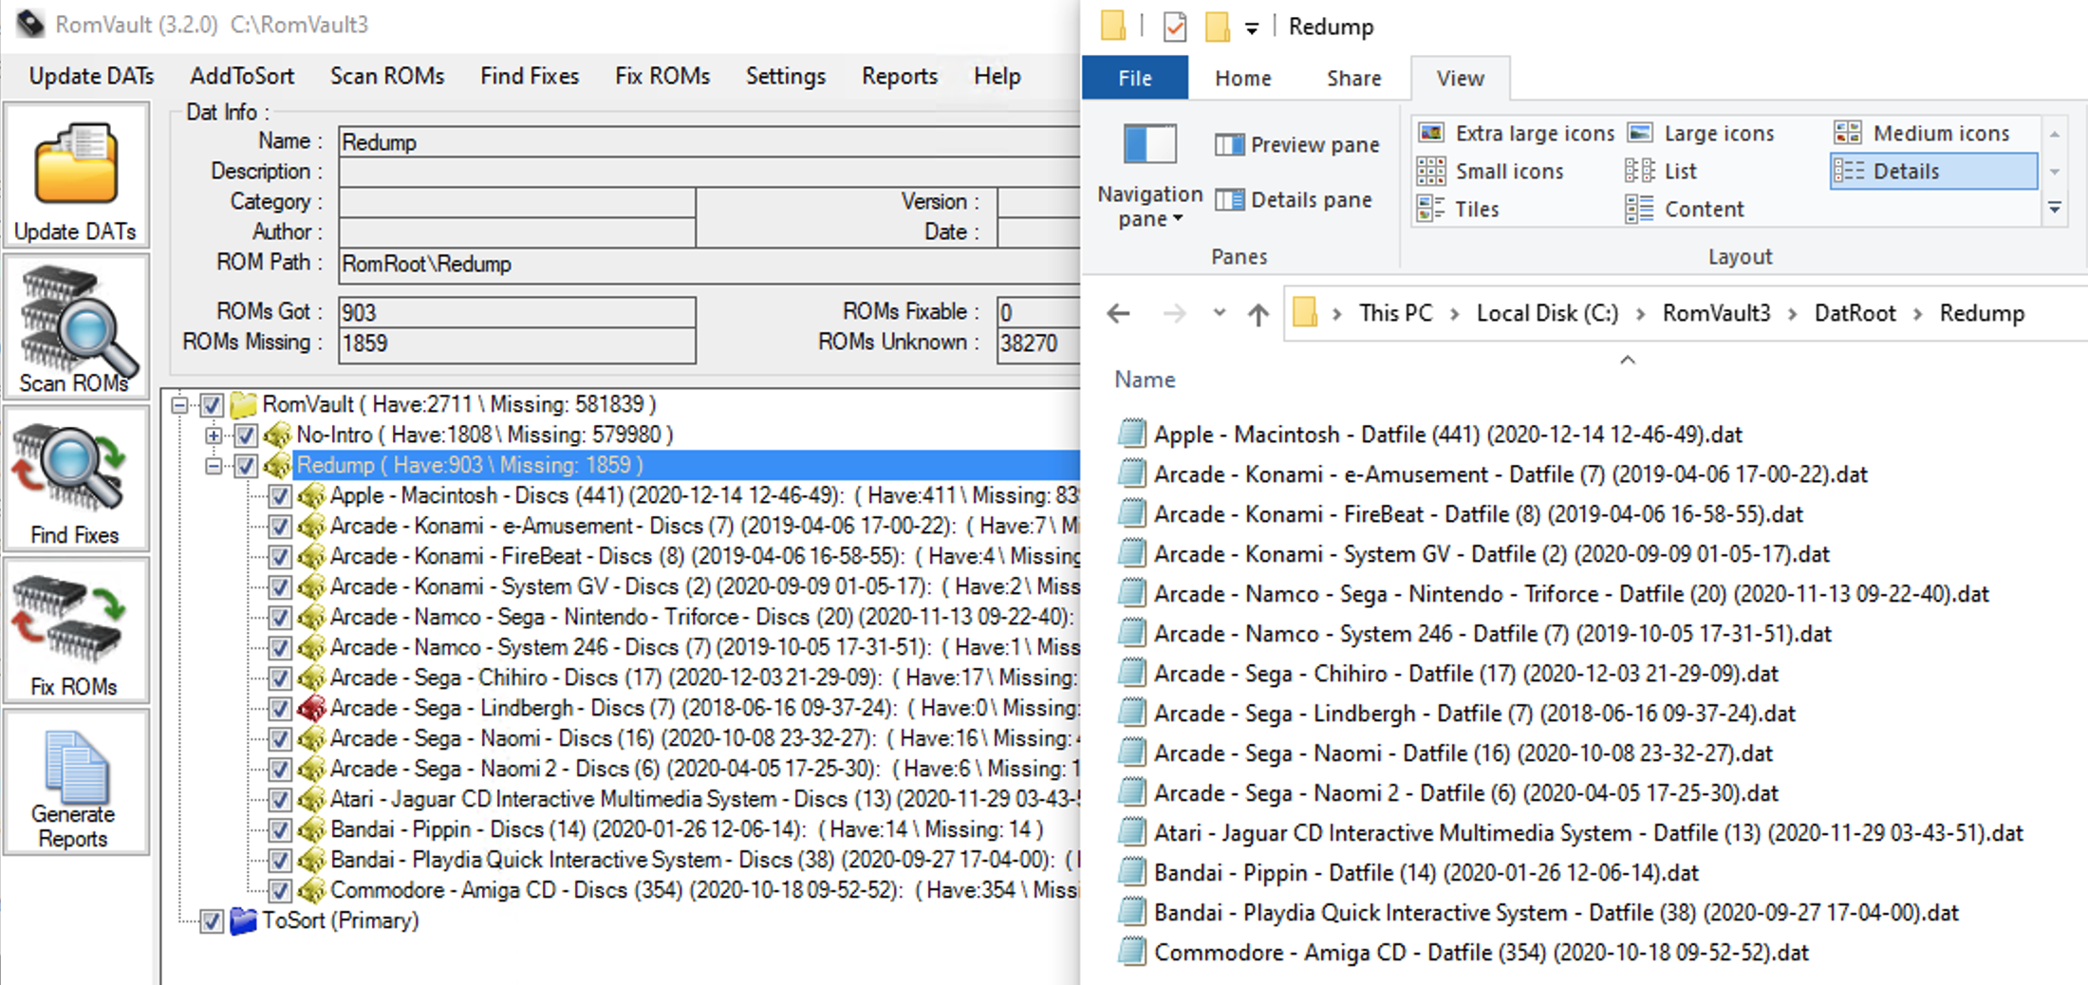2088x985 pixels.
Task: Toggle checkbox for Bandai Pippin Discs
Action: [x=280, y=830]
